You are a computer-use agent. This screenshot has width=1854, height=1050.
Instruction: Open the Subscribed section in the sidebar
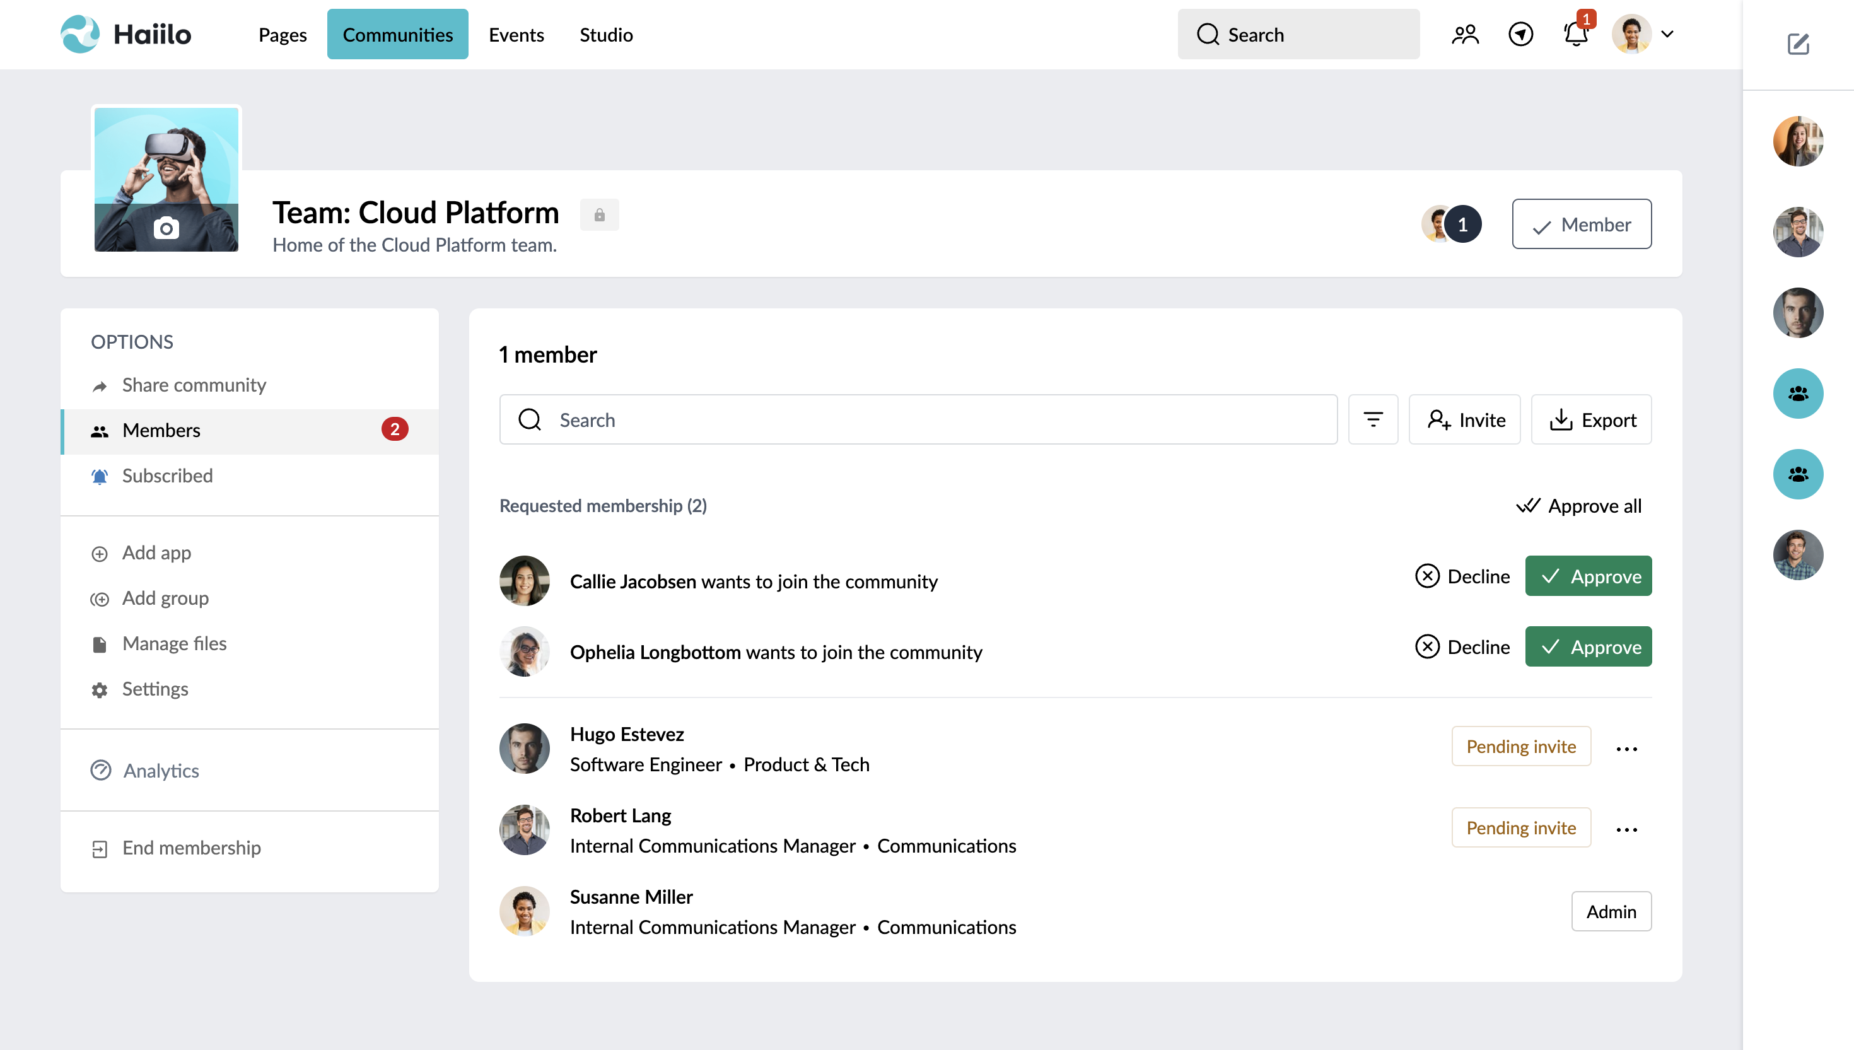pyautogui.click(x=167, y=475)
